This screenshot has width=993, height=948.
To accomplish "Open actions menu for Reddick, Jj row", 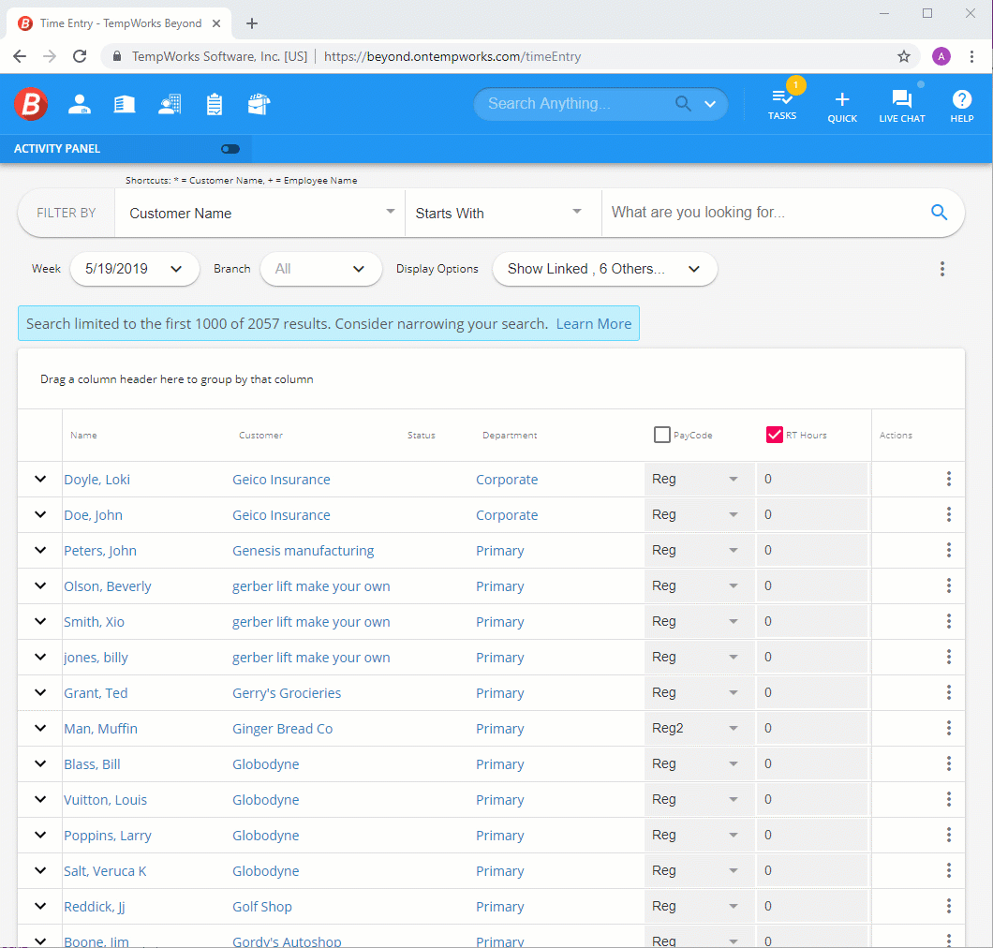I will coord(949,906).
